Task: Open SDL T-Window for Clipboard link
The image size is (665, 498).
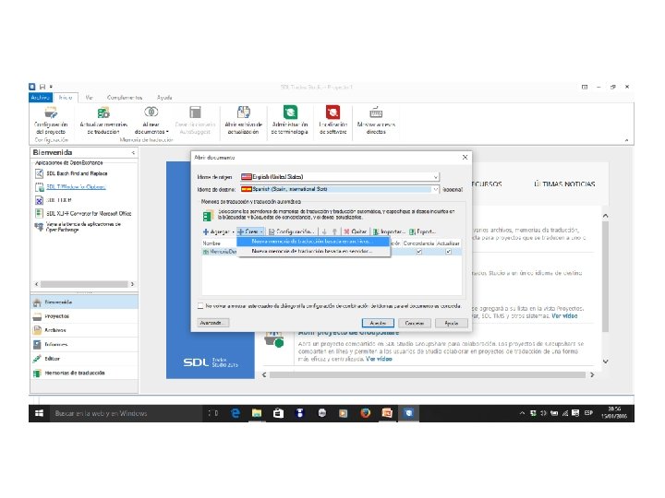Action: pos(76,186)
